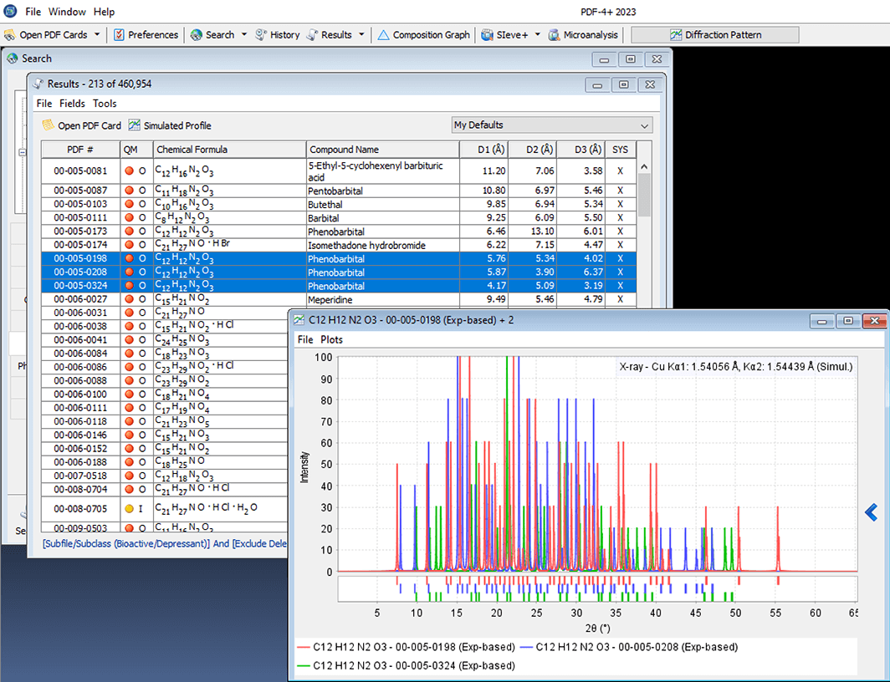Click the PDF-4+ application logo icon

coord(10,11)
